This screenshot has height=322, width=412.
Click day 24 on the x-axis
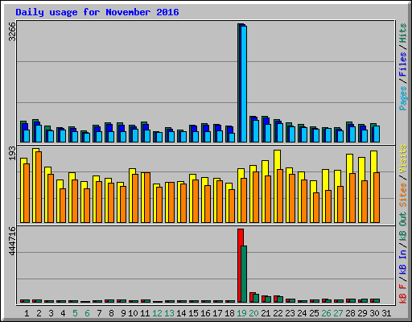[x=302, y=313]
